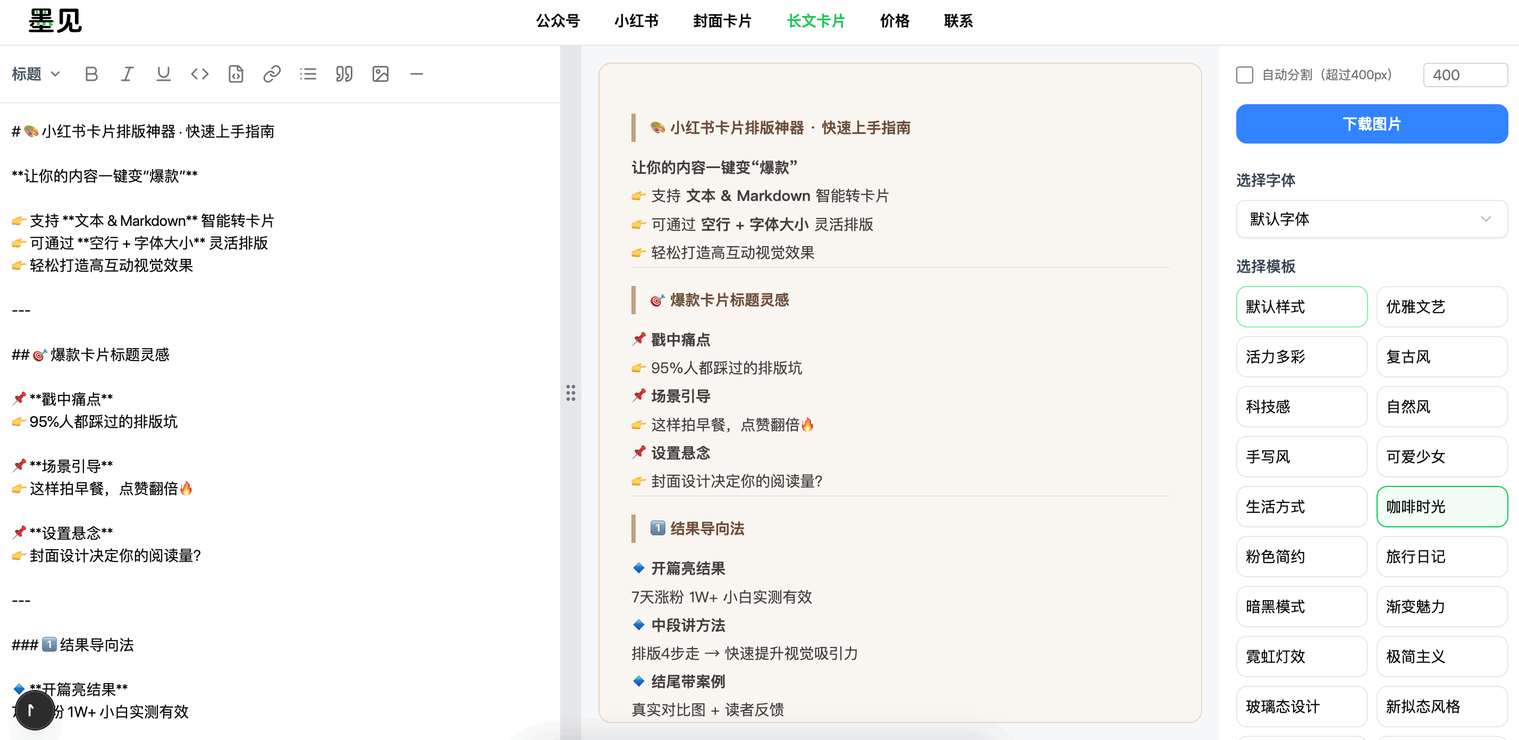Insert a code block file icon

pos(236,74)
